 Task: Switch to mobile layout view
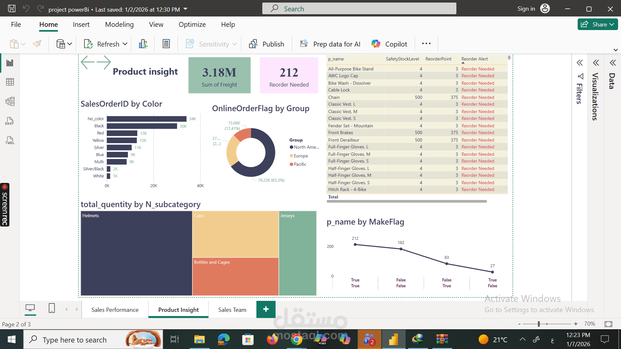point(51,309)
